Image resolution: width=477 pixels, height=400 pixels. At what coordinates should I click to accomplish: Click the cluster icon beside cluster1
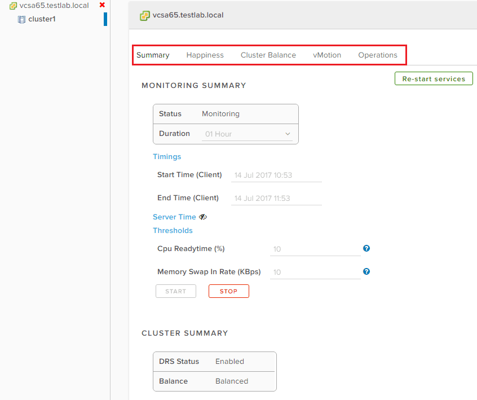click(x=22, y=19)
